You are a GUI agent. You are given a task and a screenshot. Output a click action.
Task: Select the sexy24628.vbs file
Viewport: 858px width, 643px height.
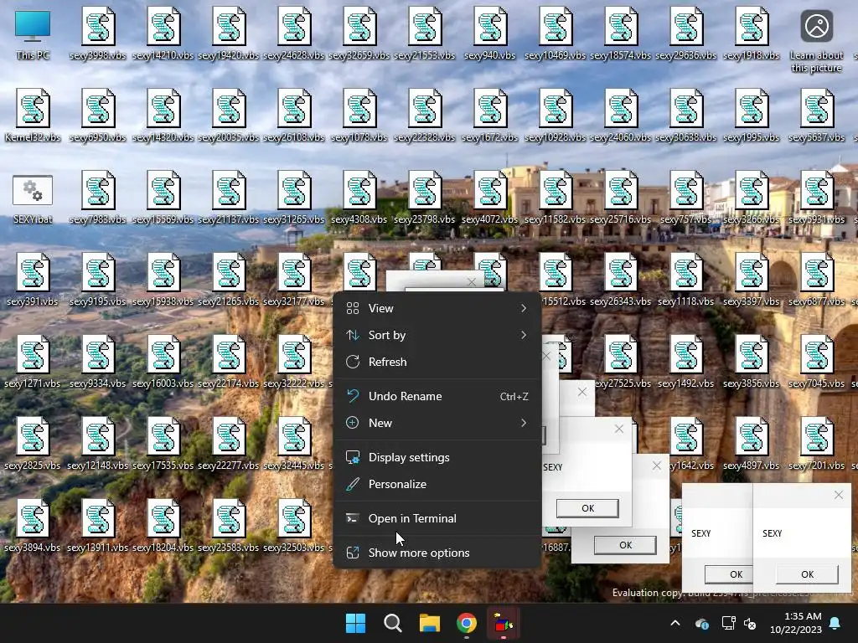click(294, 33)
